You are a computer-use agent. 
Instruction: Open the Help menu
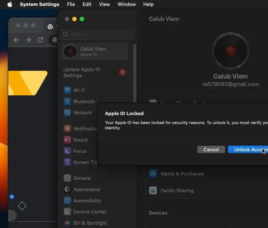pos(149,4)
